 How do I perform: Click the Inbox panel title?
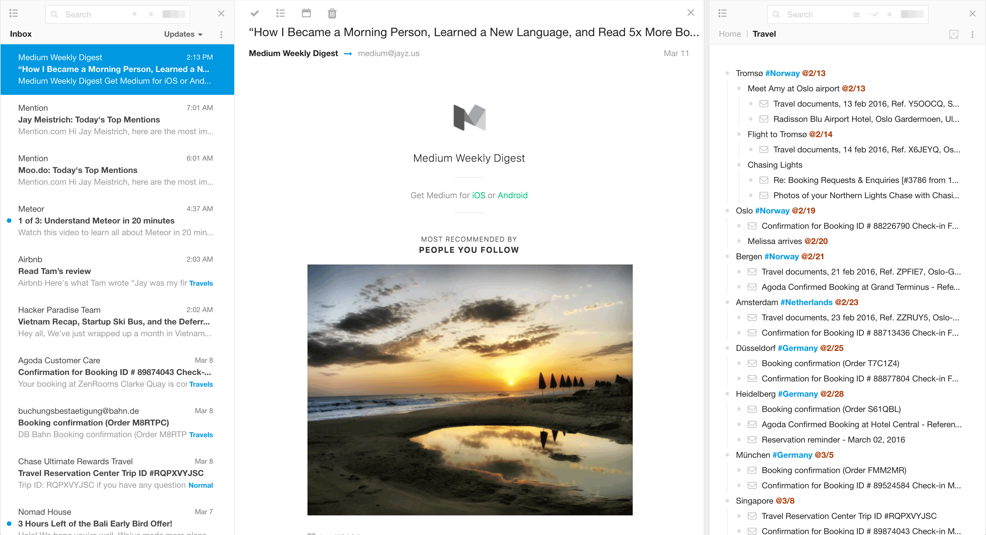[21, 34]
